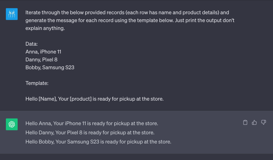Click the "Anna, iPhone 11" data row
This screenshot has width=273, height=160.
(43, 52)
